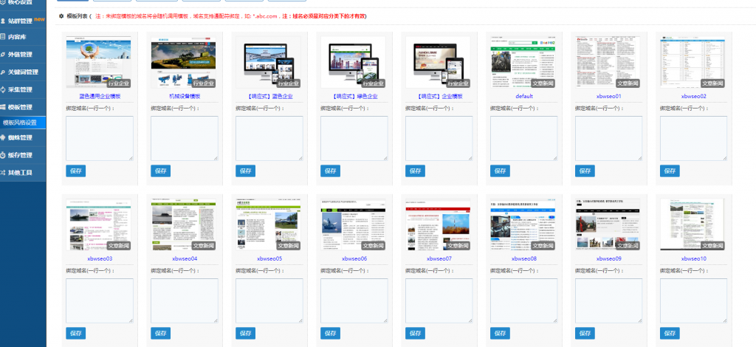756x347 pixels.
Task: Save domain binding for default template
Action: pos(501,171)
